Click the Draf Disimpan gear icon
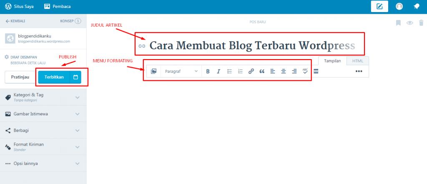The height and width of the screenshot is (184, 427). 7,57
